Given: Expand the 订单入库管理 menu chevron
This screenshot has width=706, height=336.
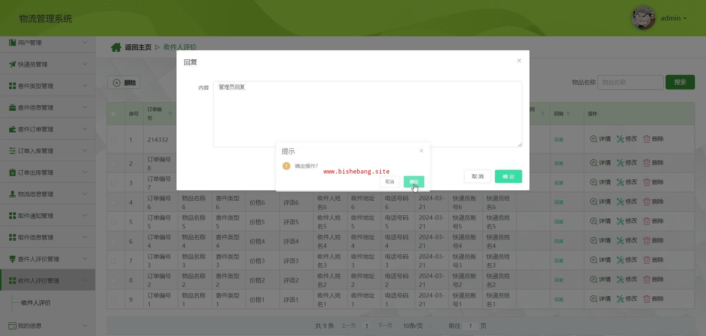Looking at the screenshot, I should pyautogui.click(x=85, y=150).
